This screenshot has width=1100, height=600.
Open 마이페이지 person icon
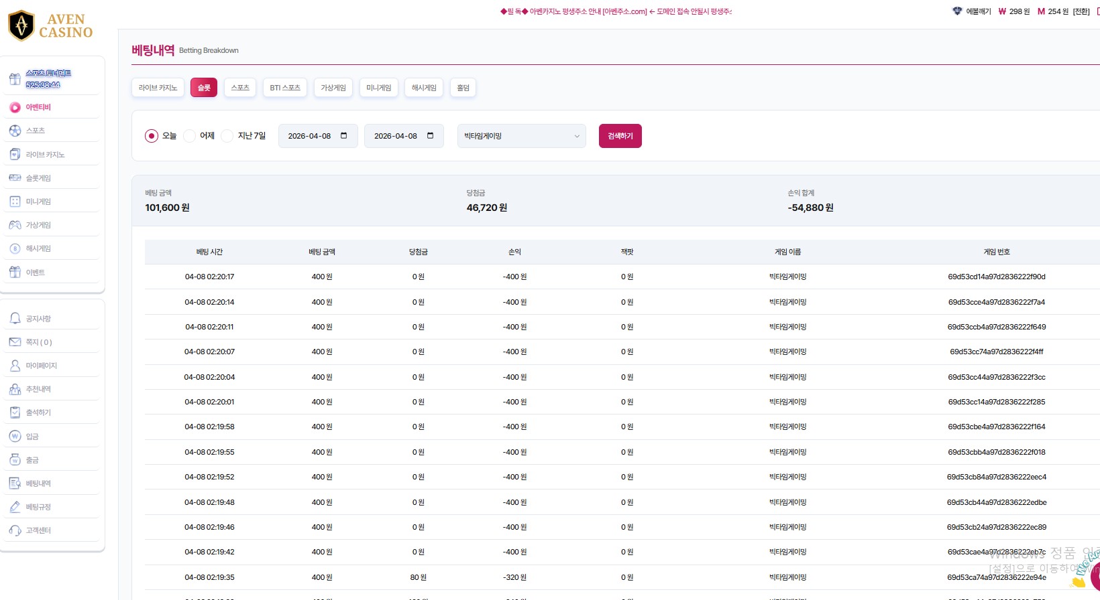(15, 366)
